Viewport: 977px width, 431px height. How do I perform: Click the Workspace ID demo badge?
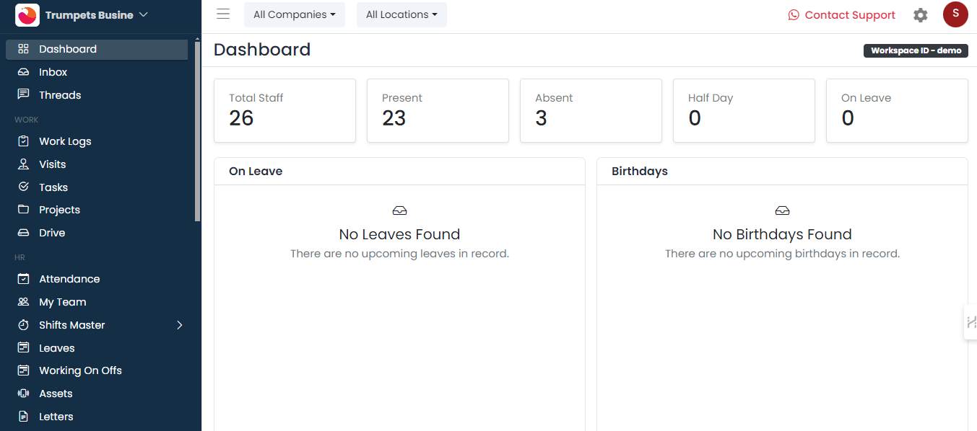click(916, 50)
